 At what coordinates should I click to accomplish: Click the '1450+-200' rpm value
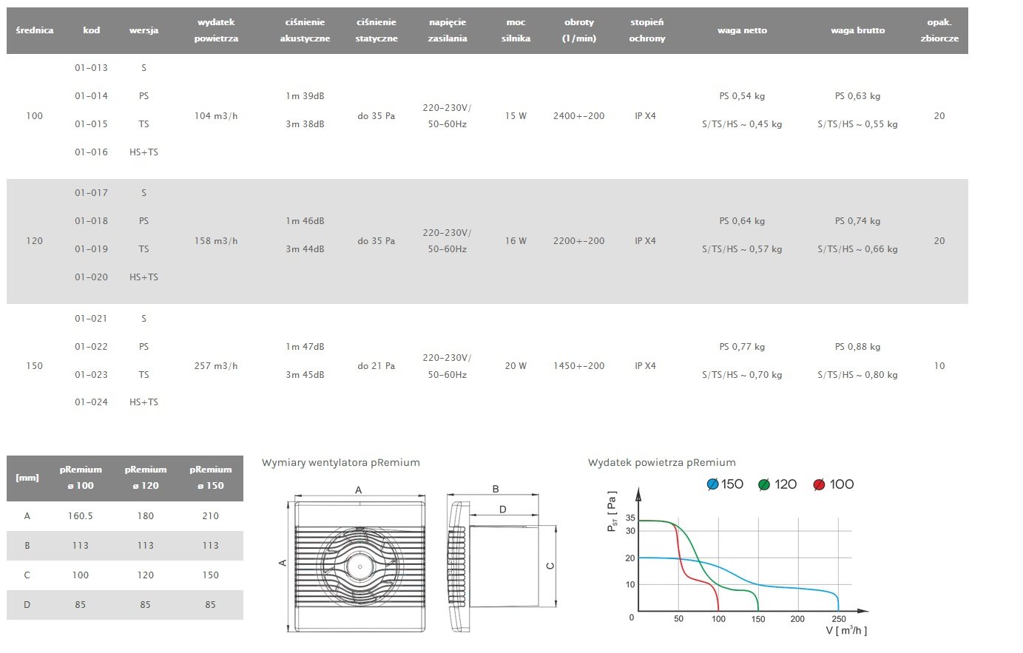coord(579,366)
